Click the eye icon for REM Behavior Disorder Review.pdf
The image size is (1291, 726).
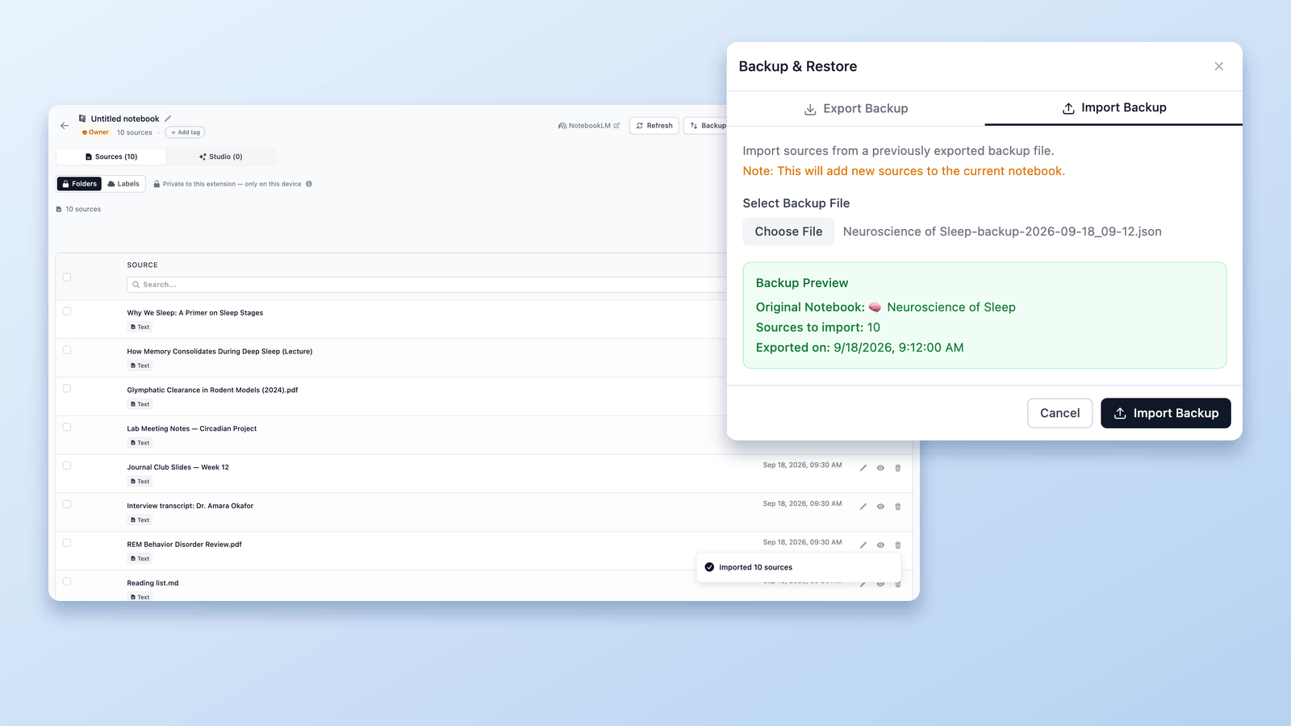tap(880, 545)
